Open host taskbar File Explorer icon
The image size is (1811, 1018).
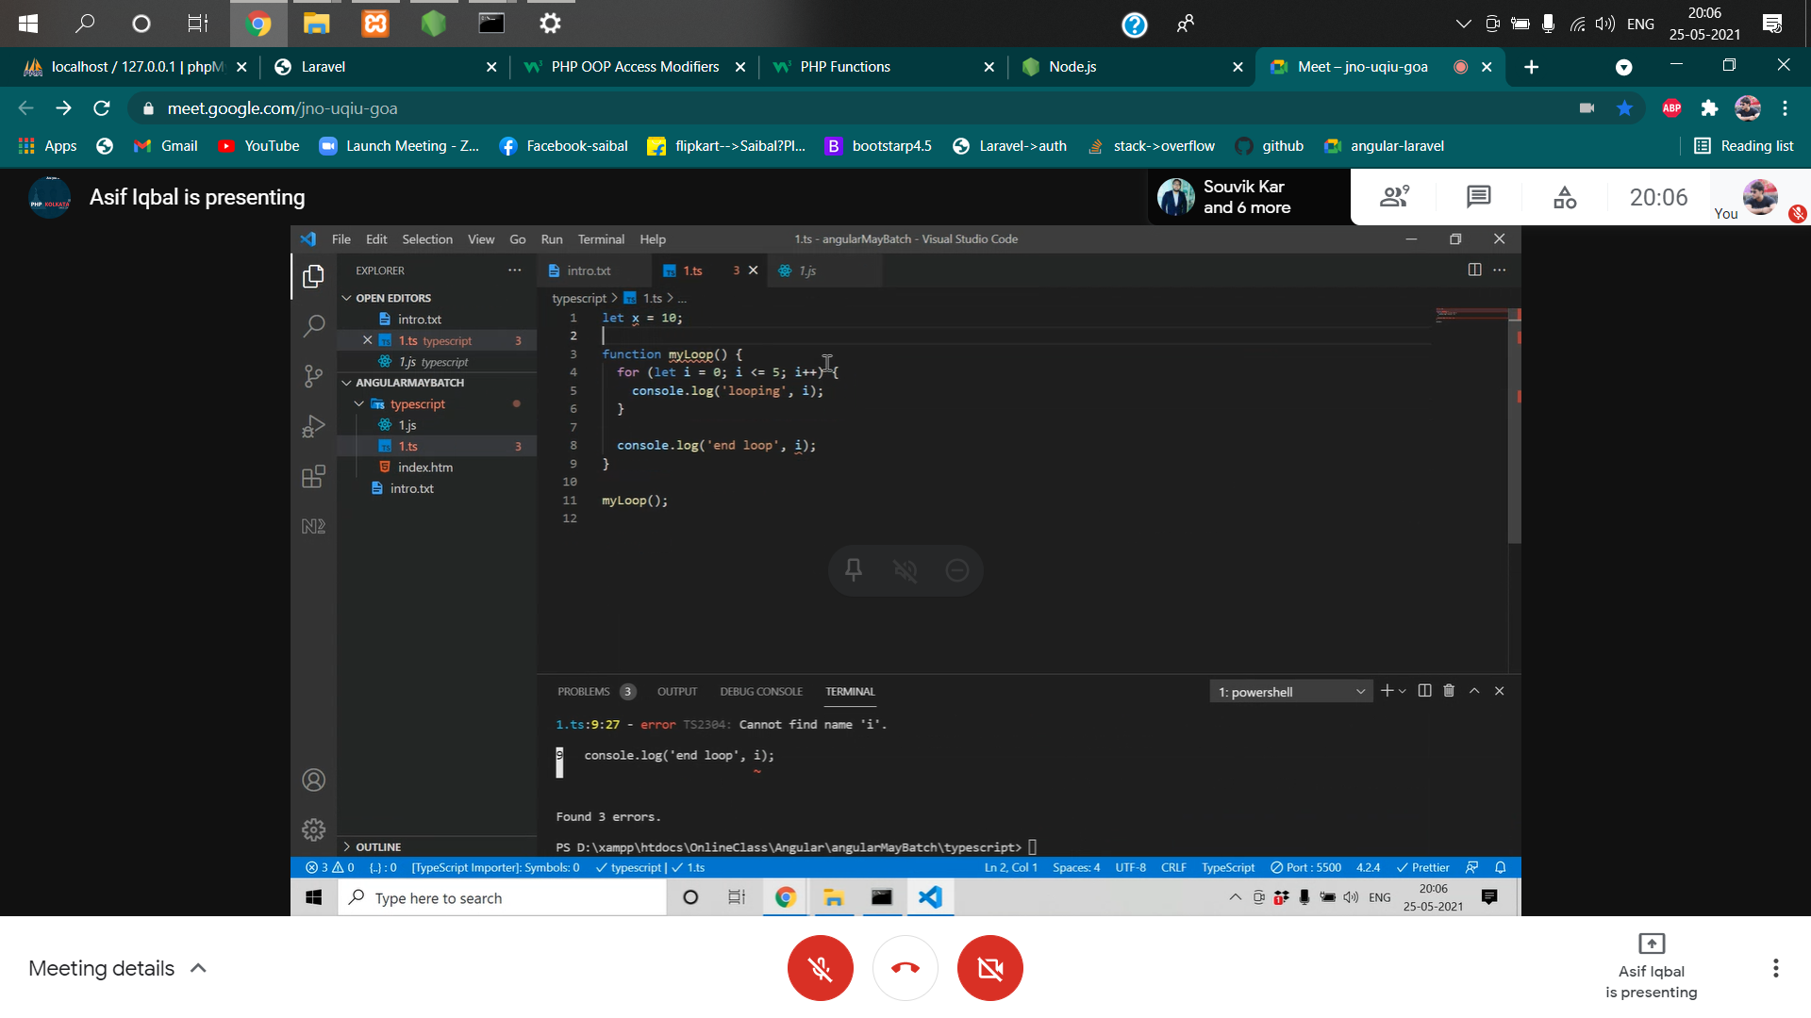[316, 24]
